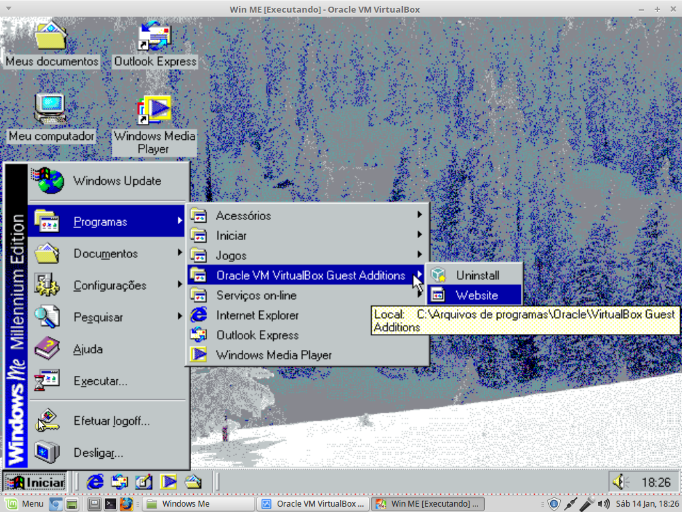The width and height of the screenshot is (682, 512).
Task: Open Outlook Express desktop shortcut
Action: pos(155,43)
